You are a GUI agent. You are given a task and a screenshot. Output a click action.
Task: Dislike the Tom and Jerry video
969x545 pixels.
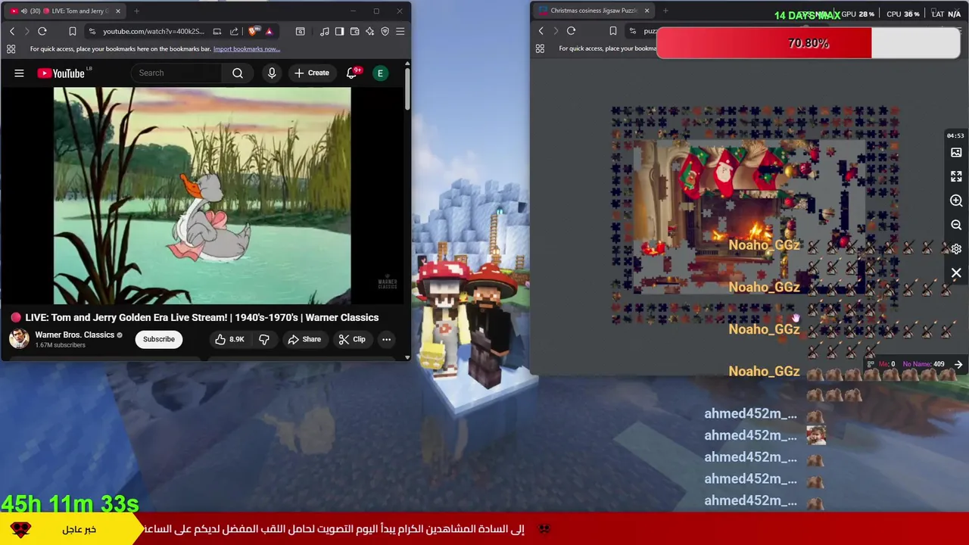[x=264, y=339]
